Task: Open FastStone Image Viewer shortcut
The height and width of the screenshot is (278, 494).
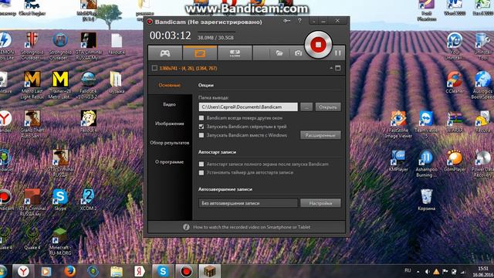Action: tap(398, 124)
